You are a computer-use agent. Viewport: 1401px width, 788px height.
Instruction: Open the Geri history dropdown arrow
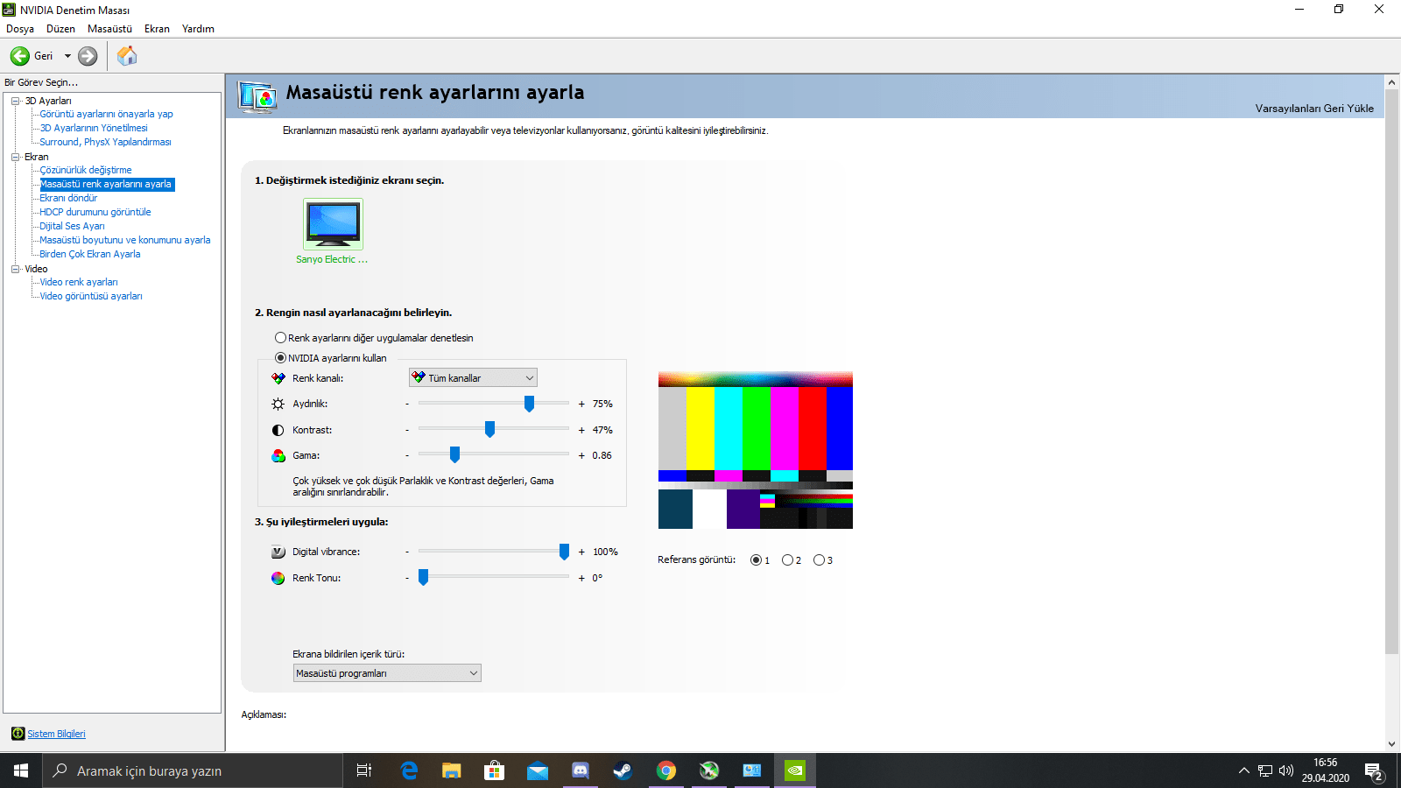click(x=67, y=56)
